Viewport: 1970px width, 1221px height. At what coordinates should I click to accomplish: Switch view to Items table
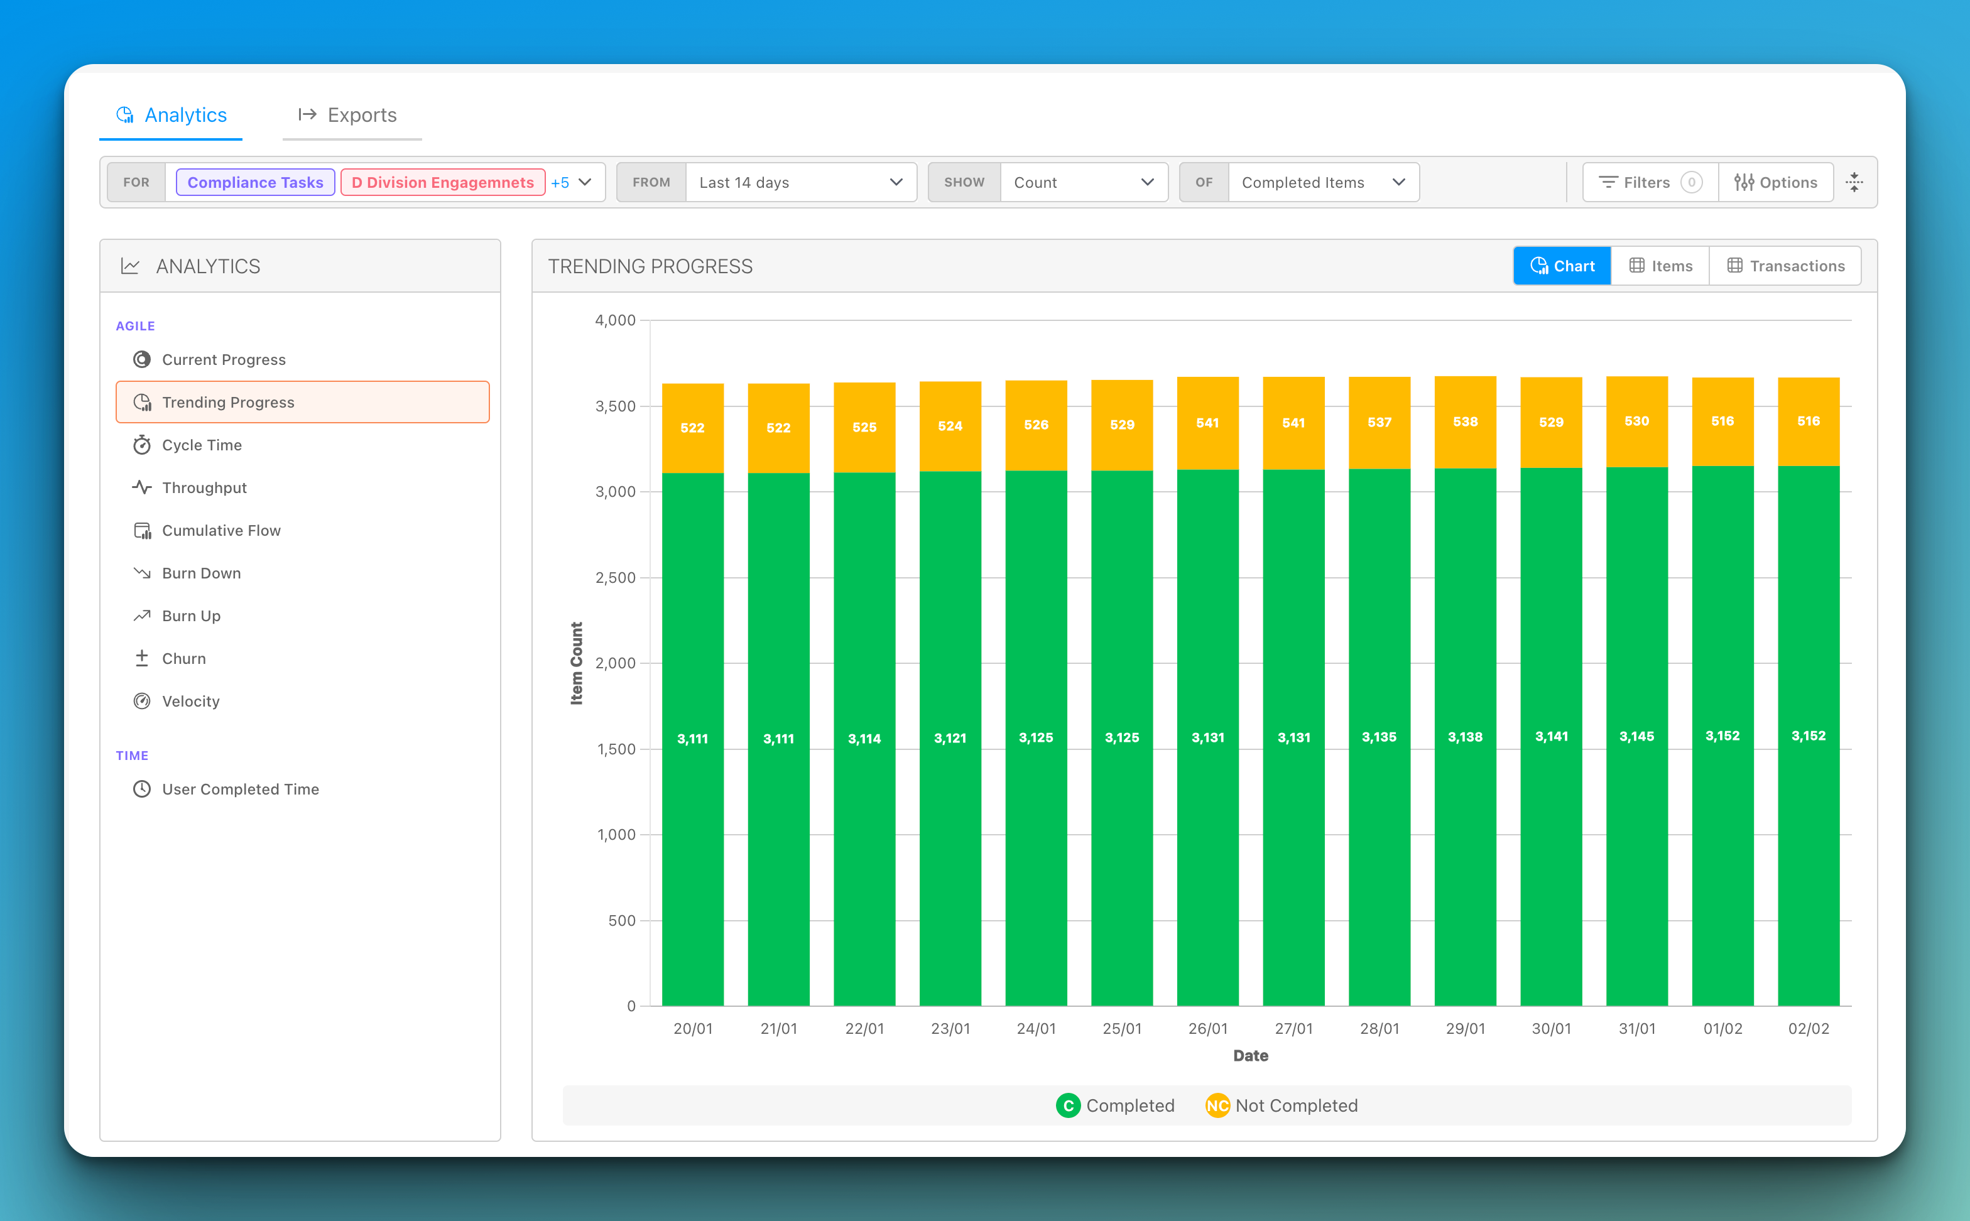tap(1660, 266)
